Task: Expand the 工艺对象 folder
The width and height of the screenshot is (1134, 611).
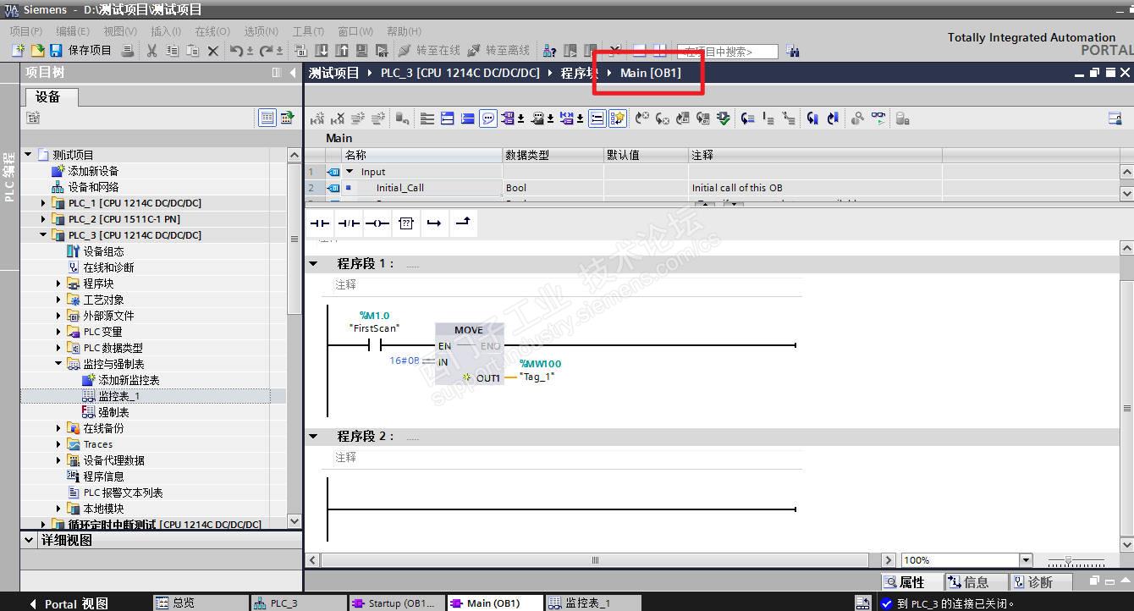Action: (59, 300)
